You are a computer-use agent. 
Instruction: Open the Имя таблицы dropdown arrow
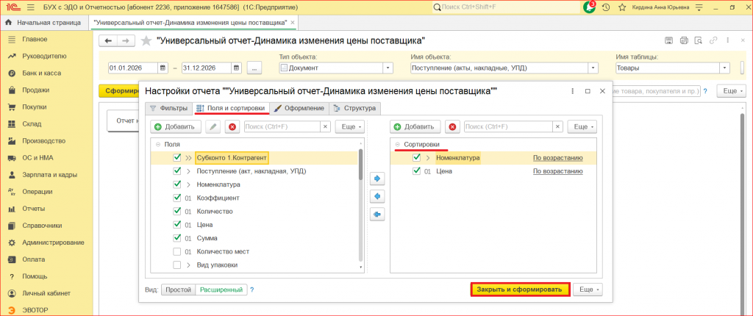[x=725, y=68]
